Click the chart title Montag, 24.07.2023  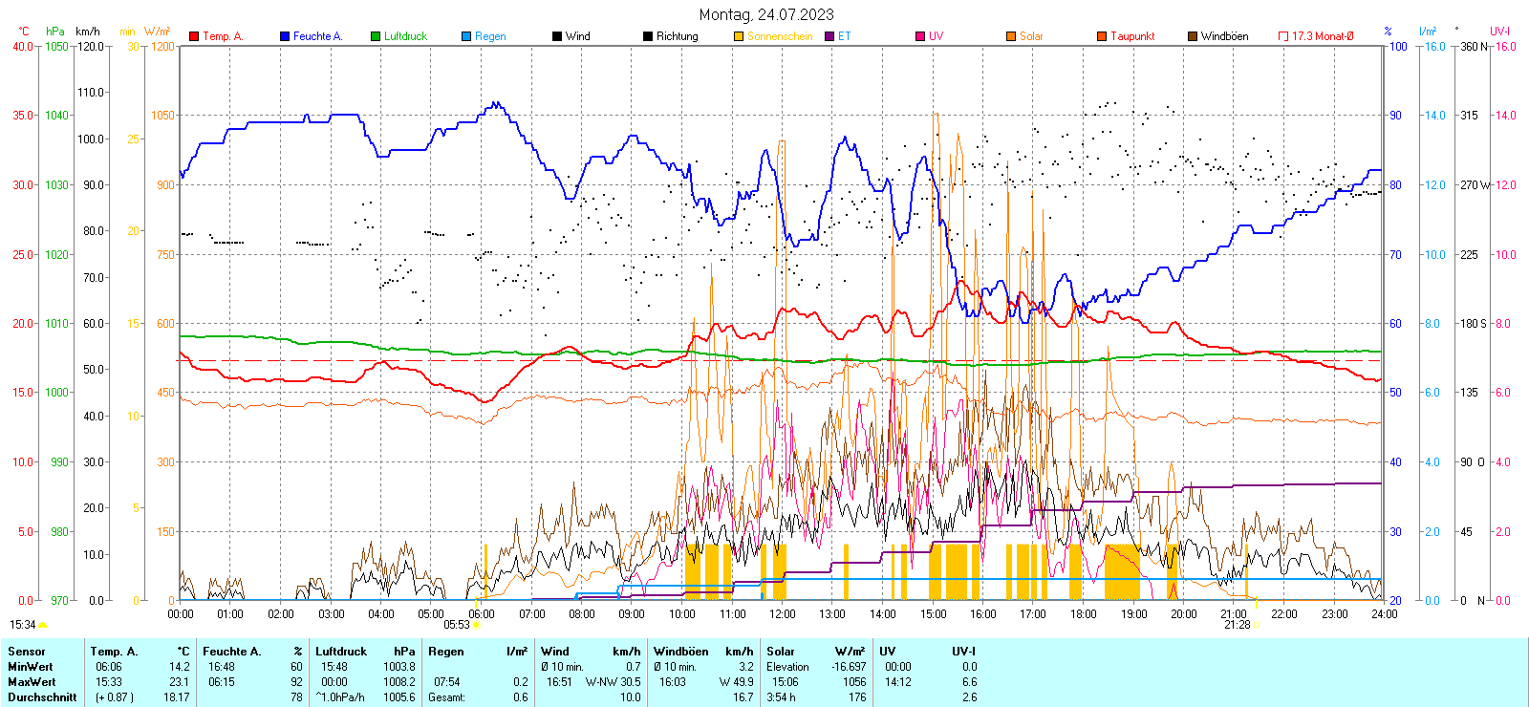[765, 14]
